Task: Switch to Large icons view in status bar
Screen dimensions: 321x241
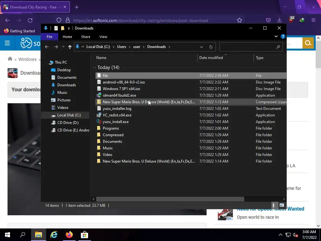Action: 282,205
